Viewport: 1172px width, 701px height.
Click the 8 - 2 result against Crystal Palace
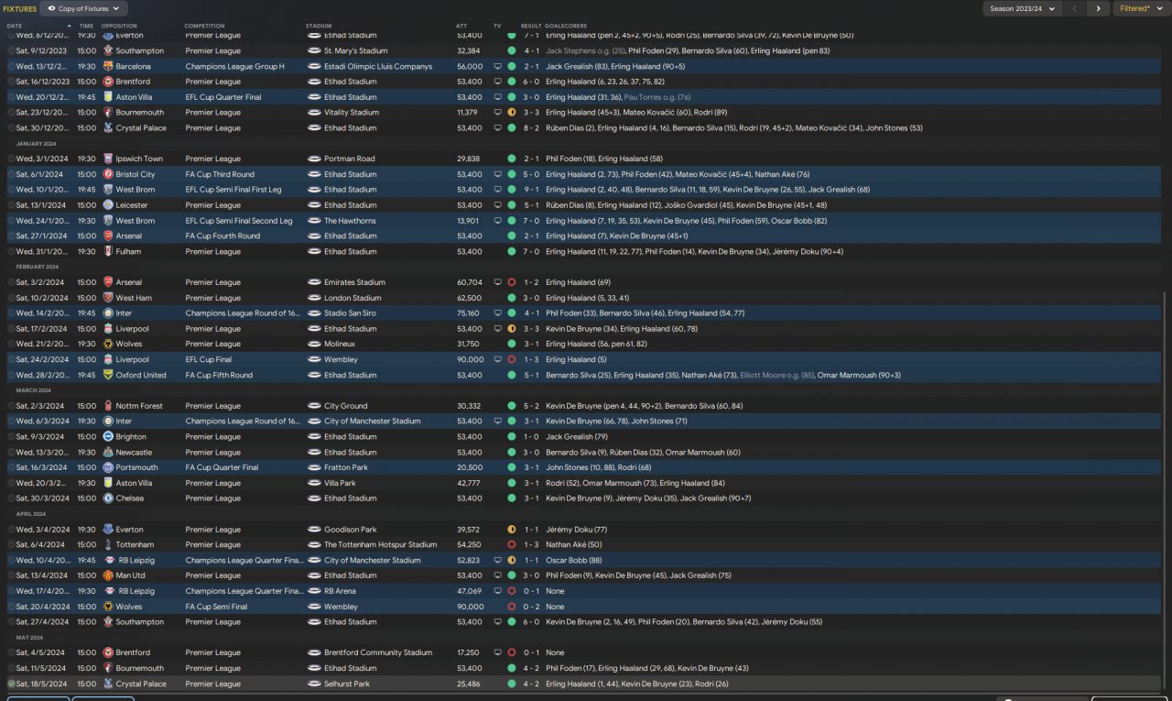tap(532, 128)
